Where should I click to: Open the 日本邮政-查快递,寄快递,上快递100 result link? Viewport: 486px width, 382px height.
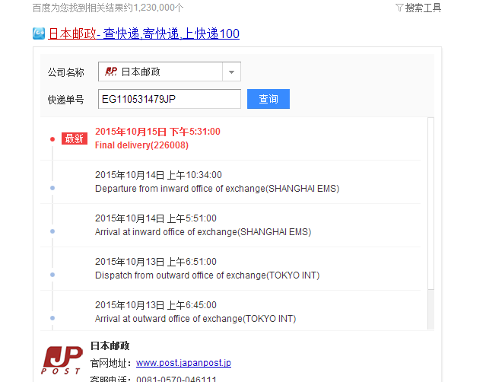[144, 33]
